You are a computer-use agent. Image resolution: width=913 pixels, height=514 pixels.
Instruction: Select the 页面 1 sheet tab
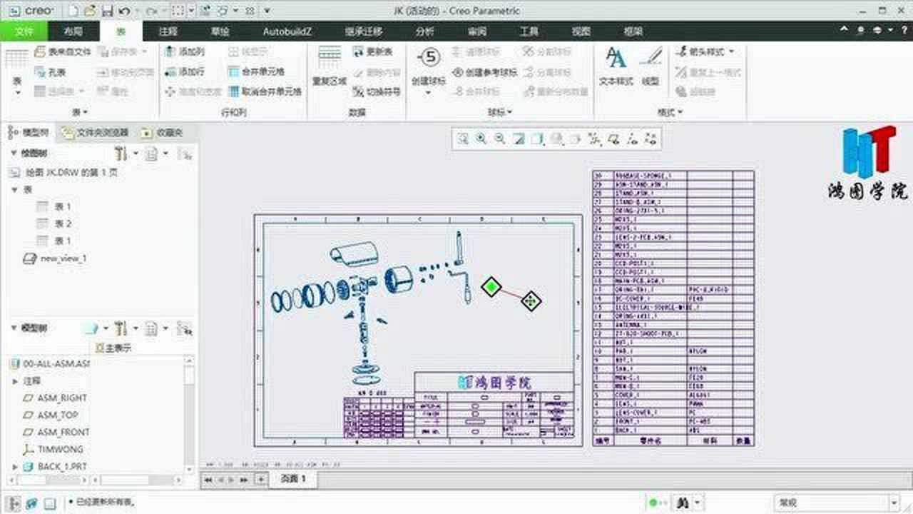pyautogui.click(x=293, y=479)
